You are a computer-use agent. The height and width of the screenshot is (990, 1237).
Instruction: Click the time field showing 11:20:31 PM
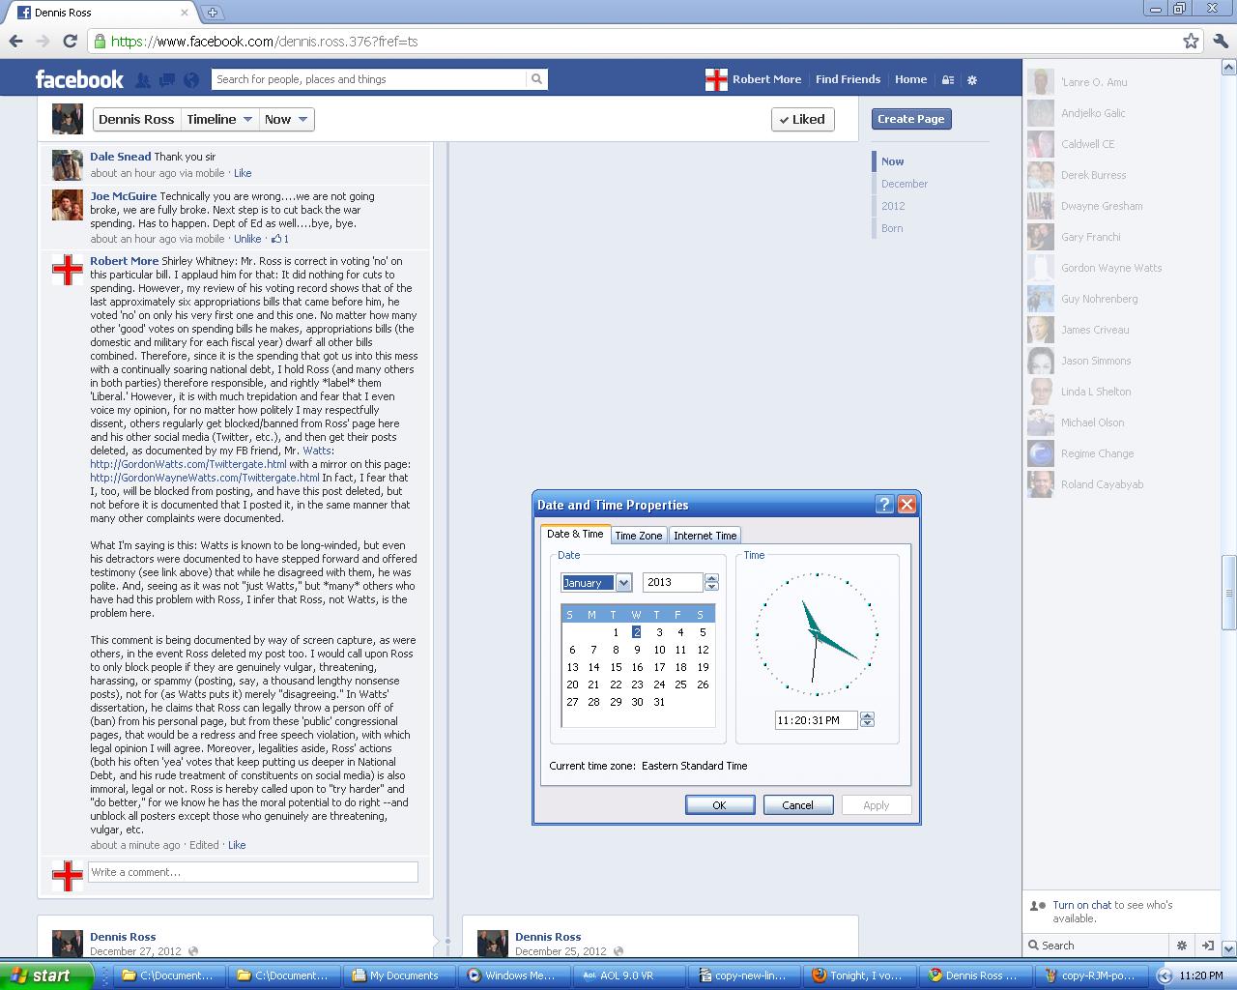(x=816, y=720)
